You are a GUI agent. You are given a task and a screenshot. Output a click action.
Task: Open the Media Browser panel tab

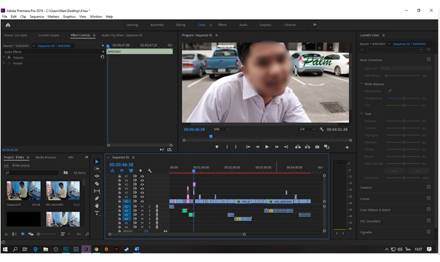point(45,157)
